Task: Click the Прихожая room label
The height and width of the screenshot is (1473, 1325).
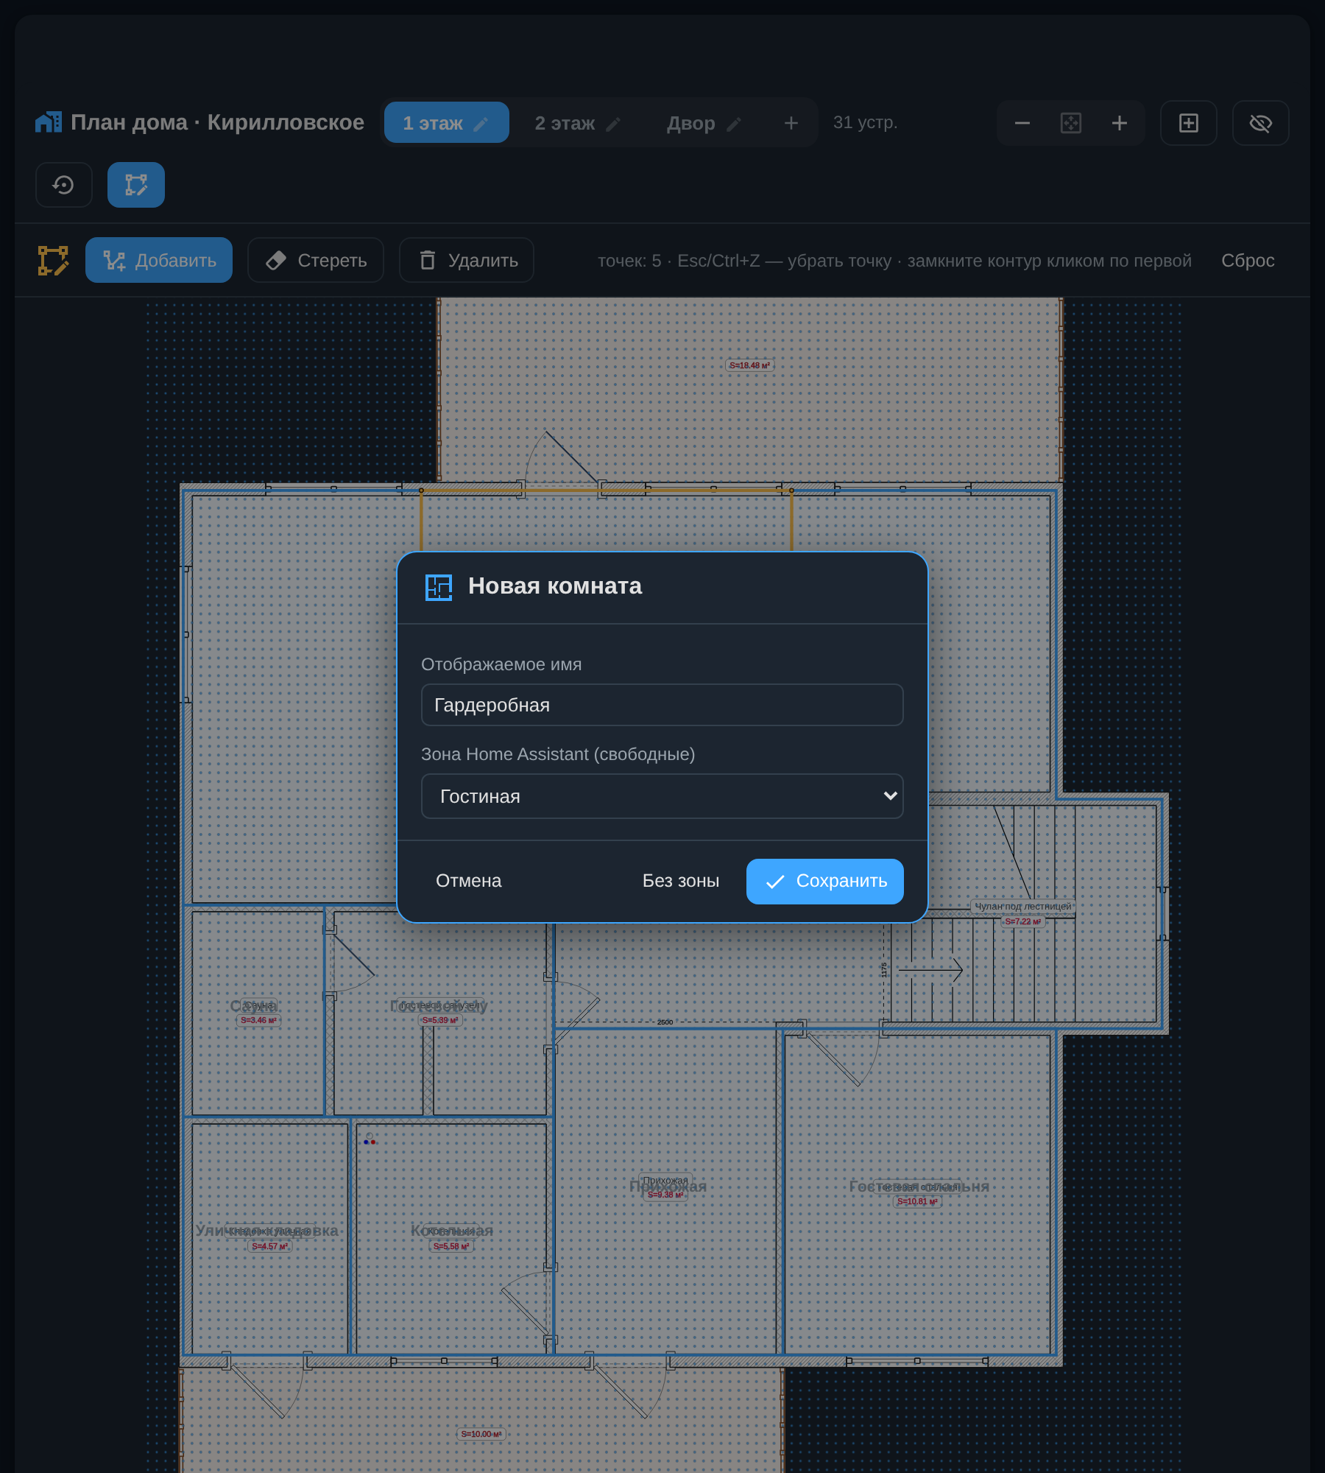Action: 667,1185
